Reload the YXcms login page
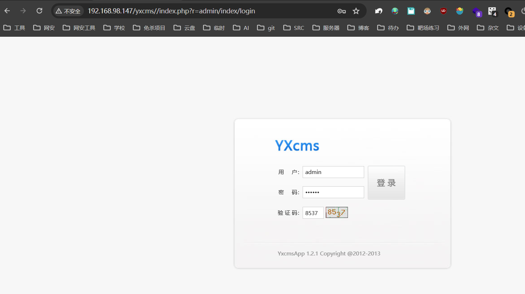Image resolution: width=525 pixels, height=294 pixels. (x=40, y=11)
